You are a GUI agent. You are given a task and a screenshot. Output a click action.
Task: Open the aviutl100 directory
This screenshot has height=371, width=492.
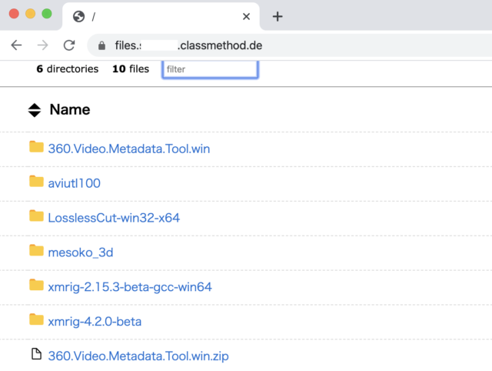74,183
